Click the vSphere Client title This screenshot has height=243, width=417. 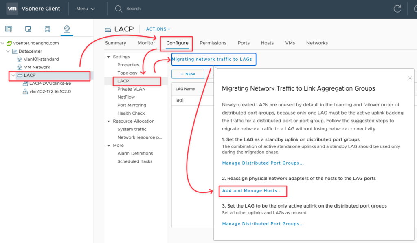point(41,9)
